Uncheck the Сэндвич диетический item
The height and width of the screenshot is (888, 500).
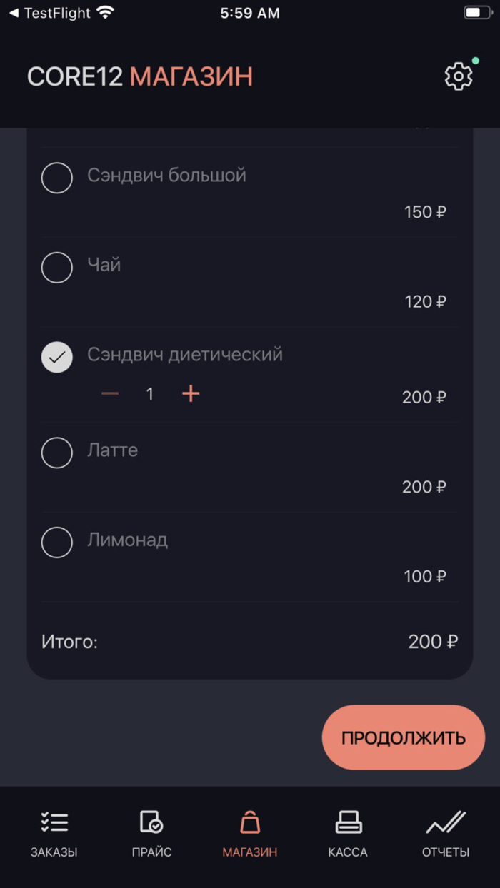tap(57, 357)
